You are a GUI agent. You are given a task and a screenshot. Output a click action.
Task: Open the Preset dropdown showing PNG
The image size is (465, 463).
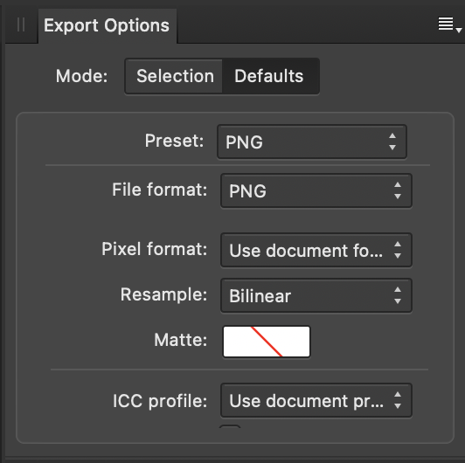[x=312, y=142]
